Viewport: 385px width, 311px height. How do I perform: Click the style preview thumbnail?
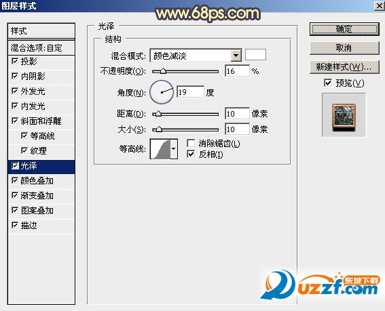(x=344, y=115)
